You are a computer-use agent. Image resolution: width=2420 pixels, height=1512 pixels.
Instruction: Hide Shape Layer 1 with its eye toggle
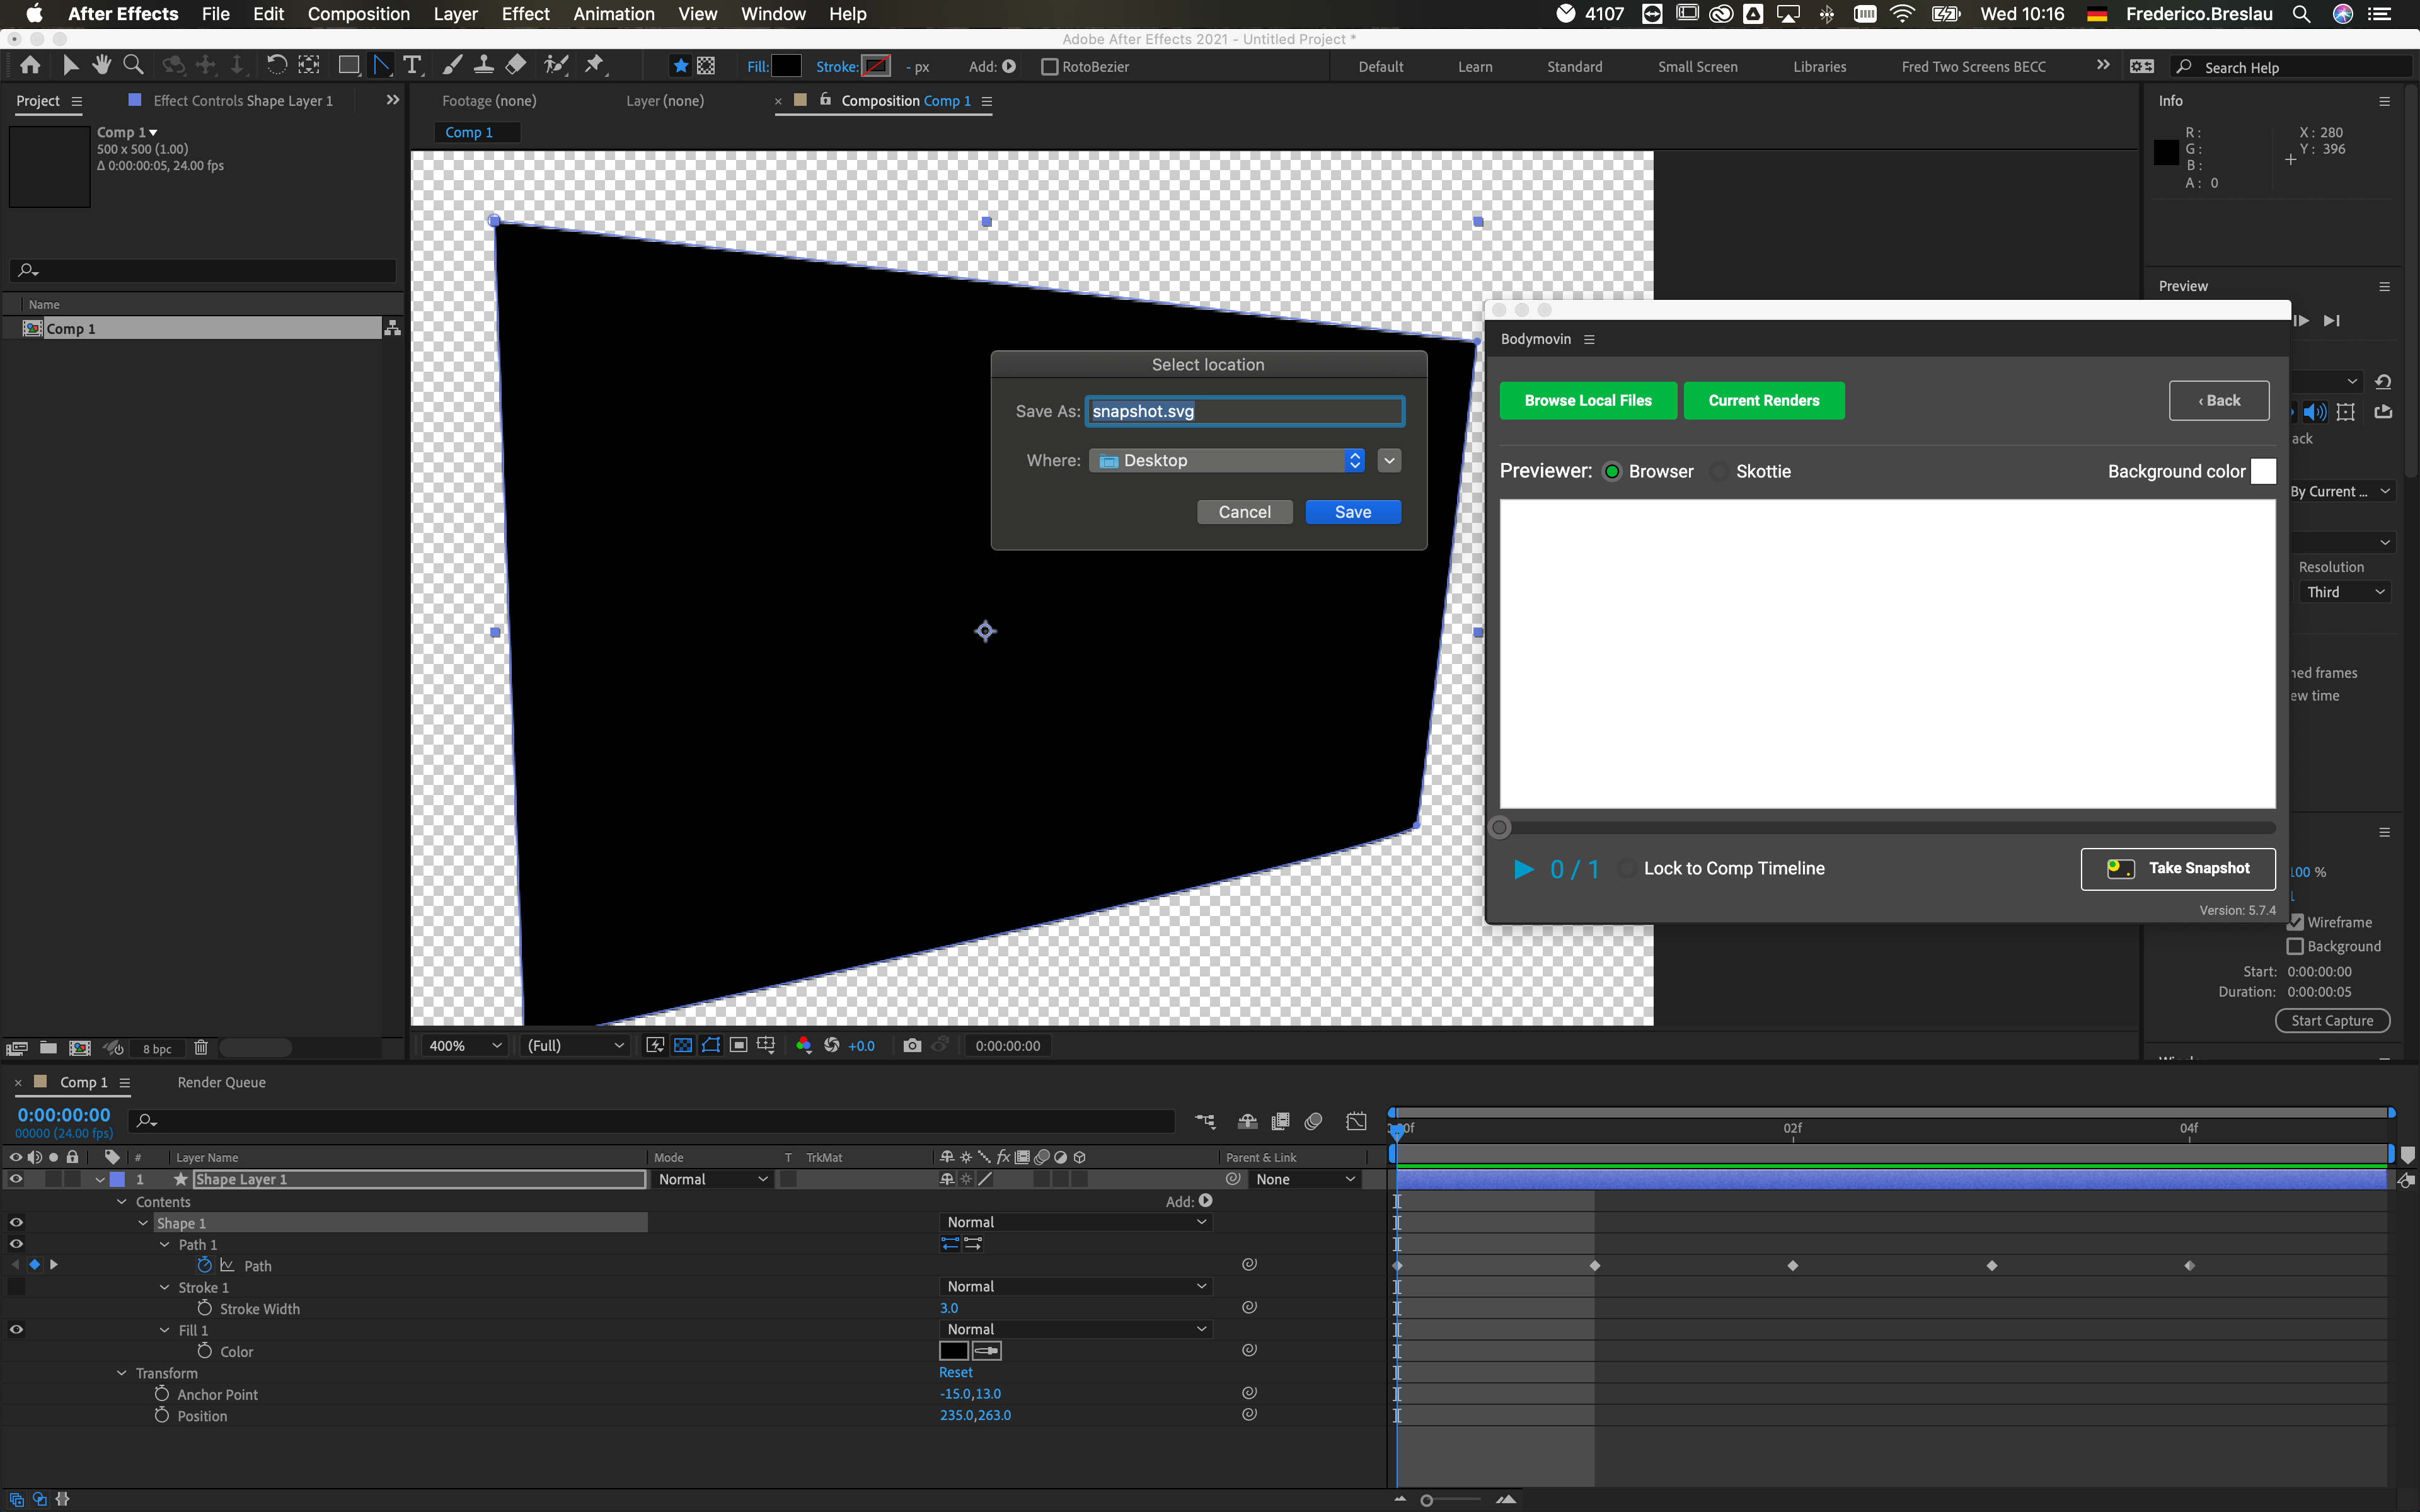tap(15, 1179)
